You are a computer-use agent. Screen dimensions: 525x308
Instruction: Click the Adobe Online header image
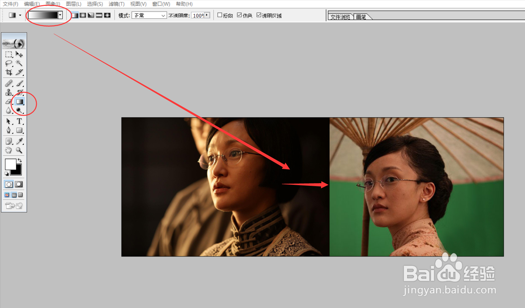(x=14, y=43)
